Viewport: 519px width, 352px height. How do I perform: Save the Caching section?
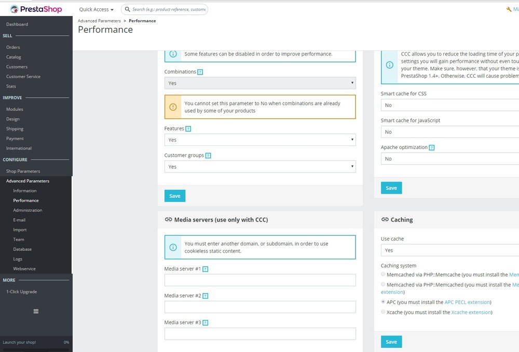pyautogui.click(x=391, y=342)
